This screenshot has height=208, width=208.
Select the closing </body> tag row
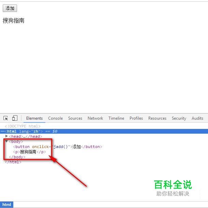[x=17, y=157]
